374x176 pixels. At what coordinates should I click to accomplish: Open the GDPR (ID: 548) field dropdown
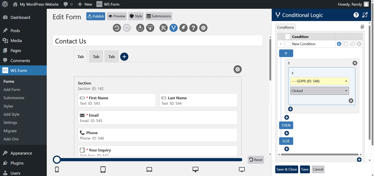pyautogui.click(x=319, y=81)
